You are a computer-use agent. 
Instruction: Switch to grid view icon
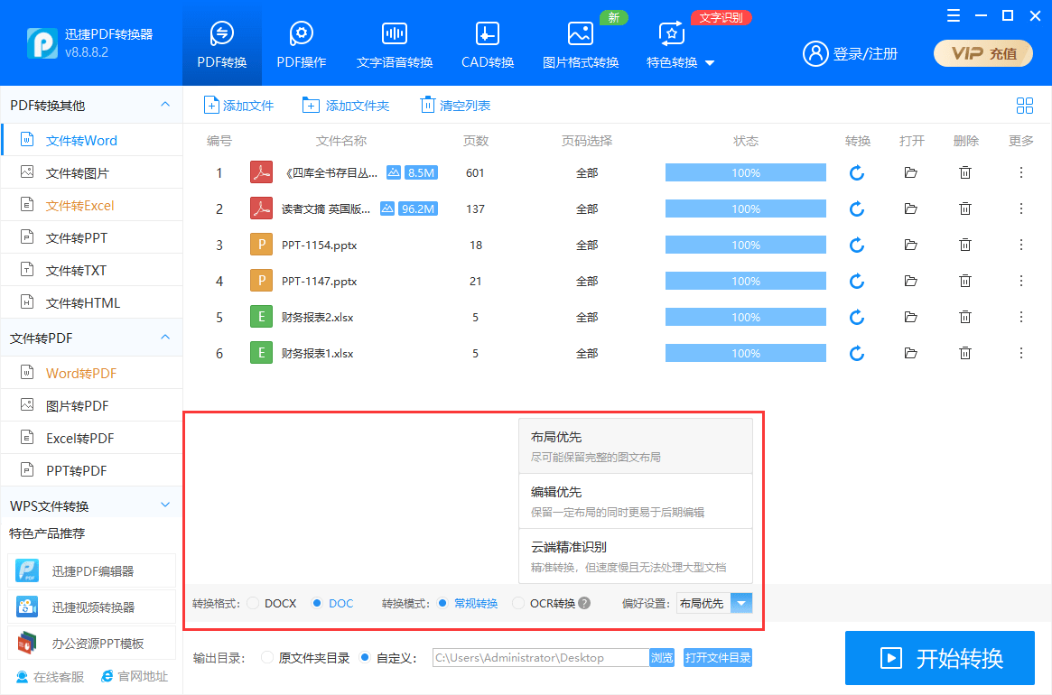[1025, 106]
